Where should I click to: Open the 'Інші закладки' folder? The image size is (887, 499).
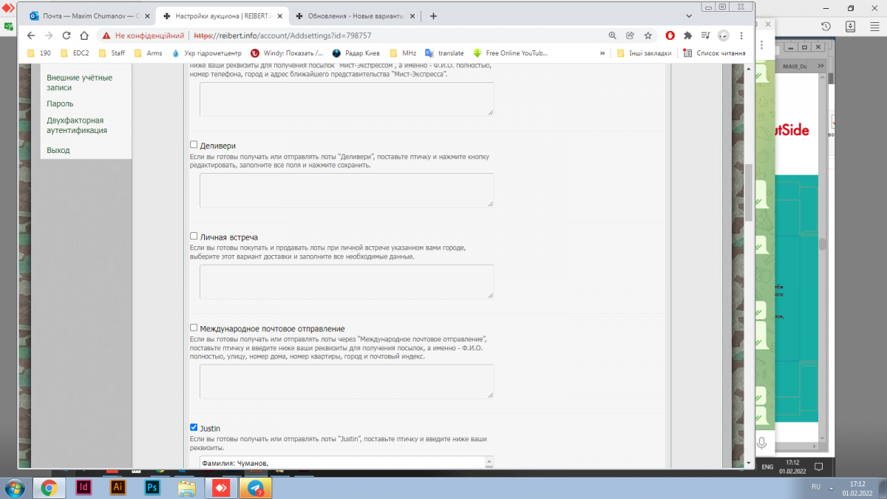pyautogui.click(x=645, y=53)
